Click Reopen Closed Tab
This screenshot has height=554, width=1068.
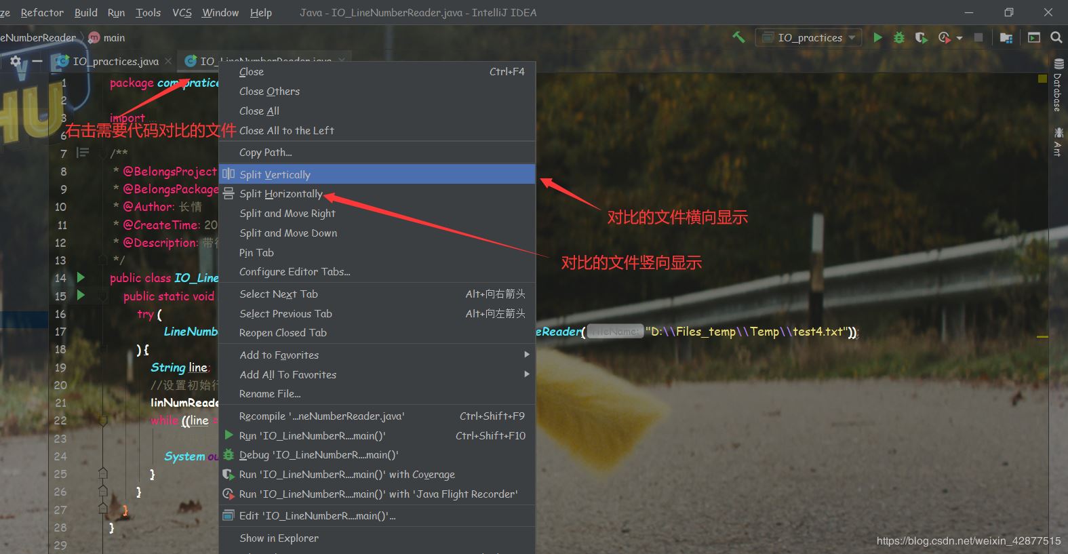tap(377, 332)
